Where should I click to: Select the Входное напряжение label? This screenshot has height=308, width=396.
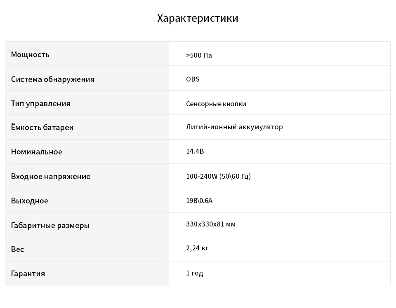(x=50, y=176)
